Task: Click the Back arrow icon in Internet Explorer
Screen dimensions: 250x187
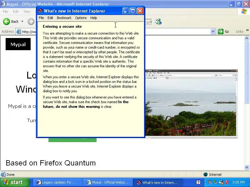Action: point(7,22)
